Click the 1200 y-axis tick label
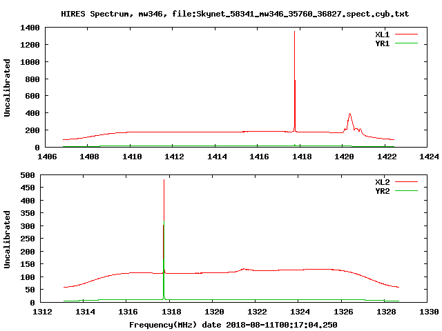This screenshot has width=442, height=331. click(30, 45)
